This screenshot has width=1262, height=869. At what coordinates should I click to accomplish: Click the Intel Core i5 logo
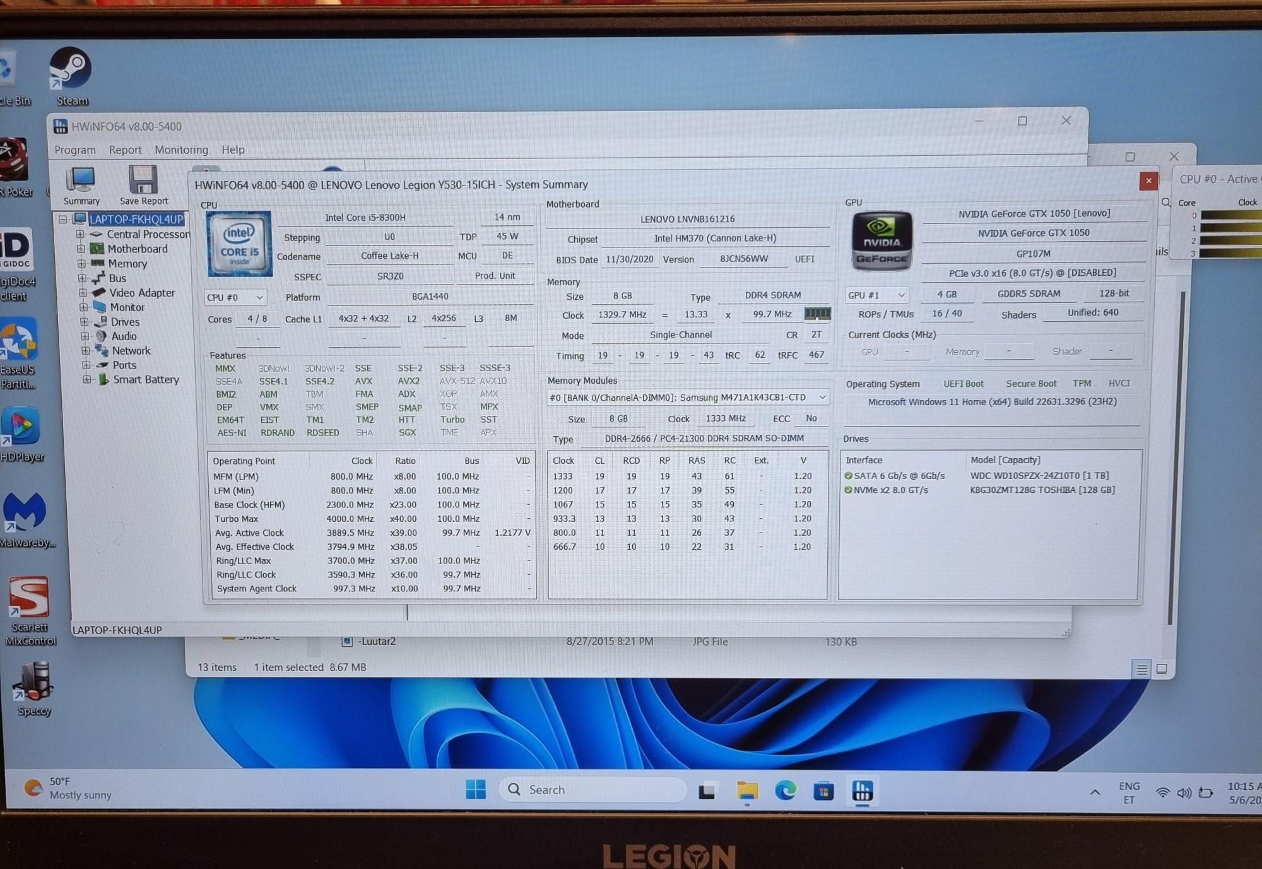[239, 244]
